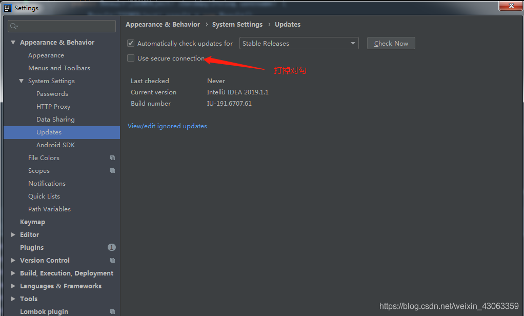Screen dimensions: 524x316
Task: Click the Lombok plugin project-level icon
Action: coord(113,312)
